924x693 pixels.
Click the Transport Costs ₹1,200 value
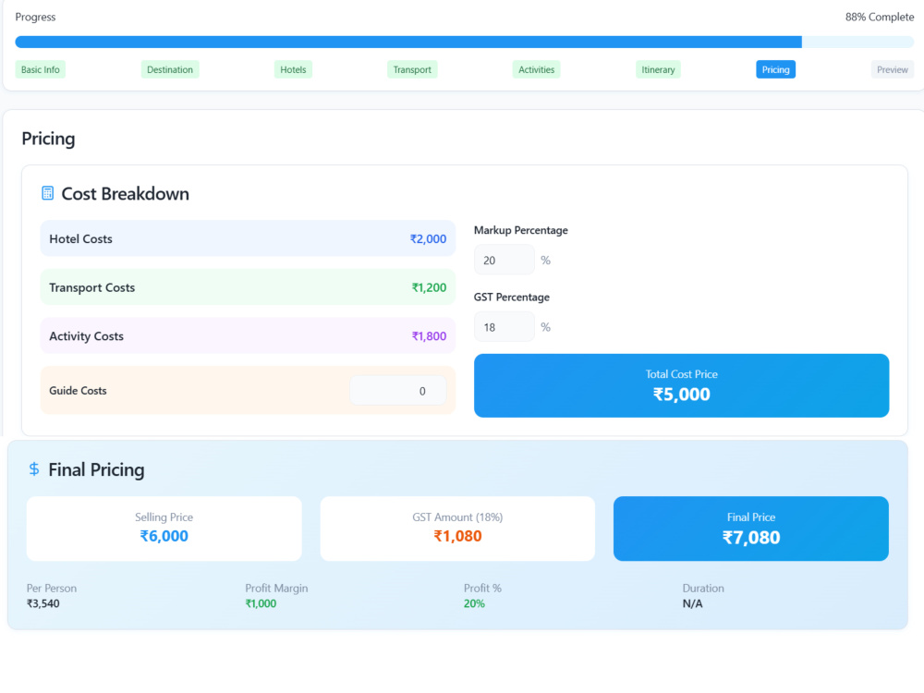(x=429, y=287)
